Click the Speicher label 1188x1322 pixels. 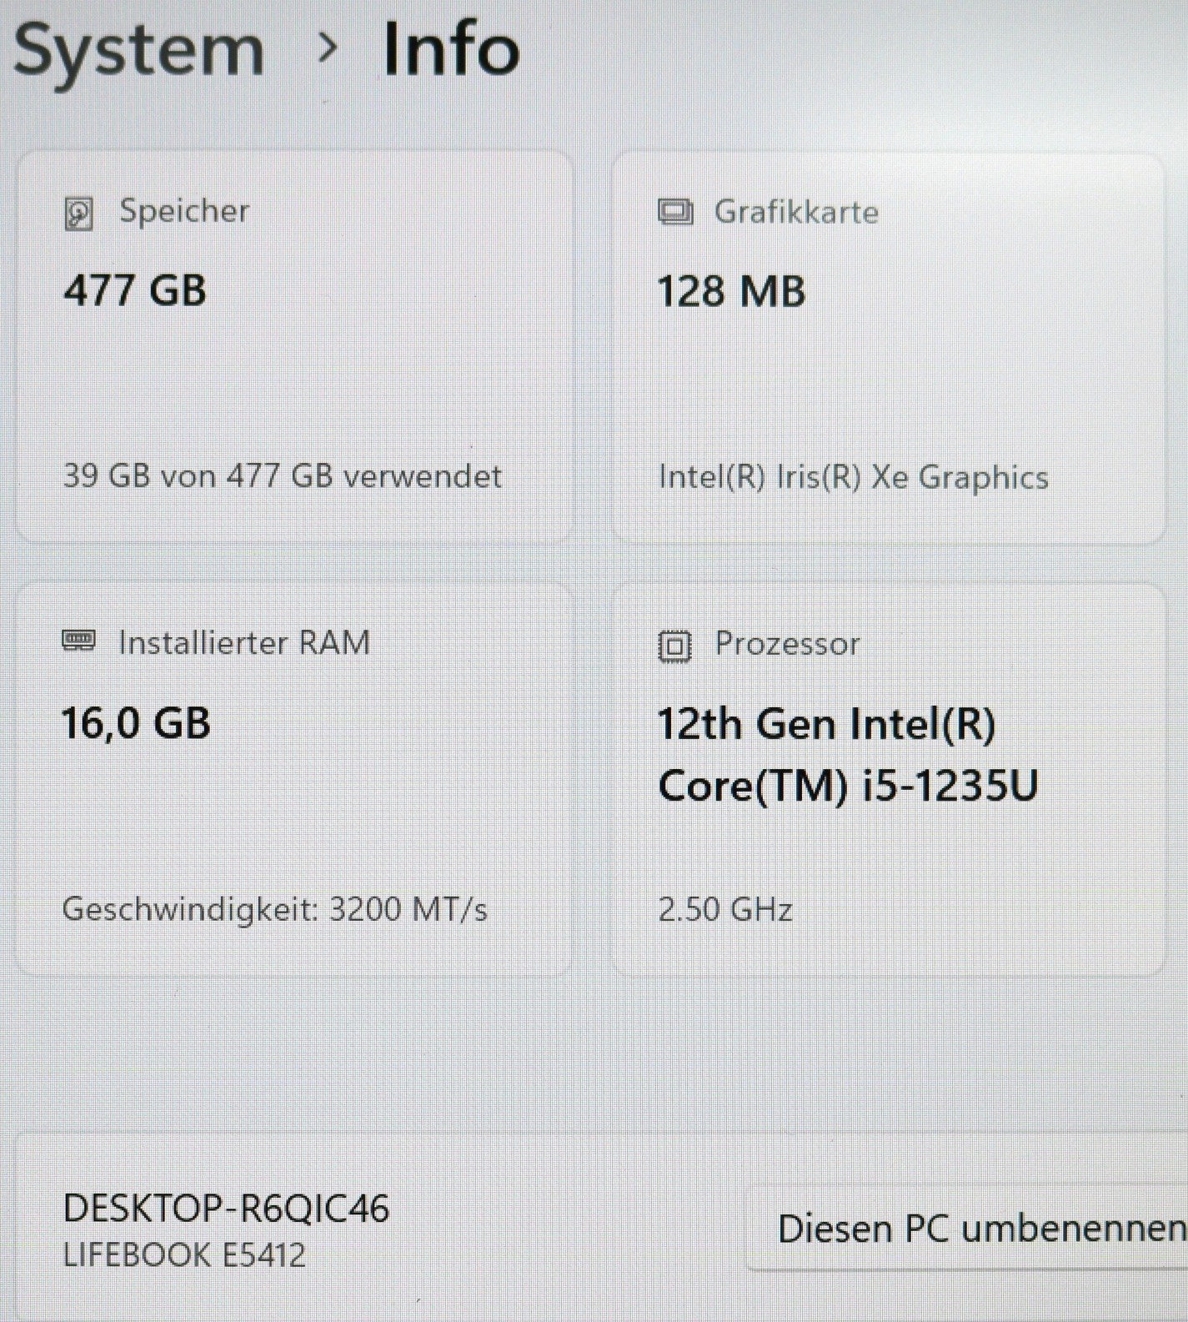184,210
